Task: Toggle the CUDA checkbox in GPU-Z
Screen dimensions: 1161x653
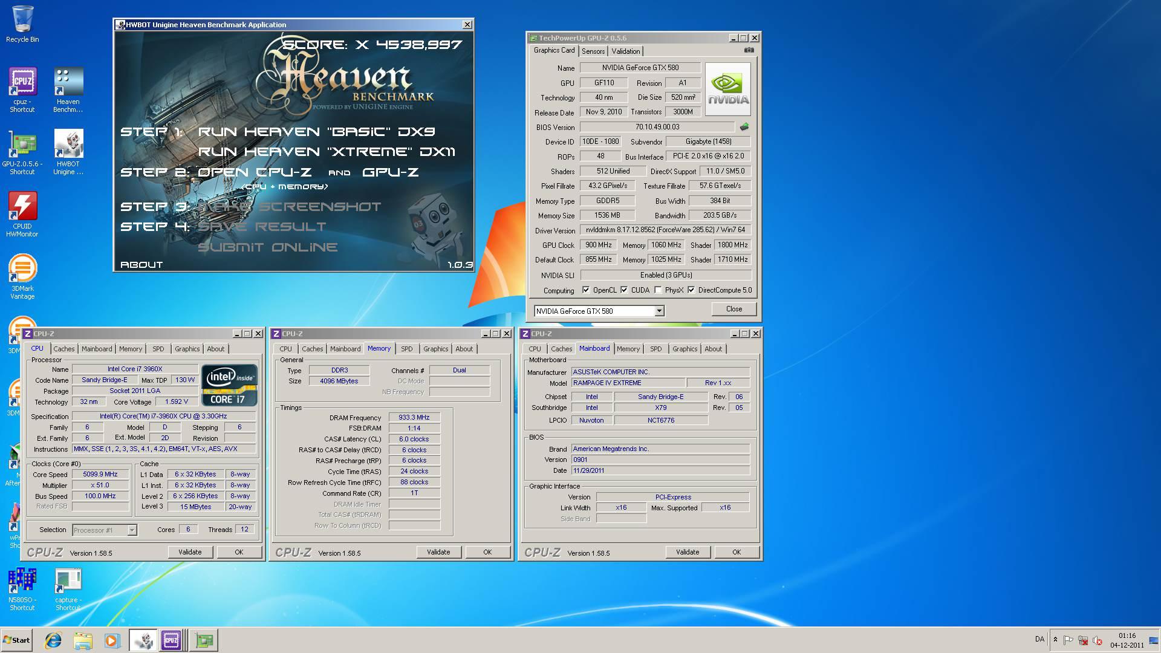Action: [x=623, y=290]
